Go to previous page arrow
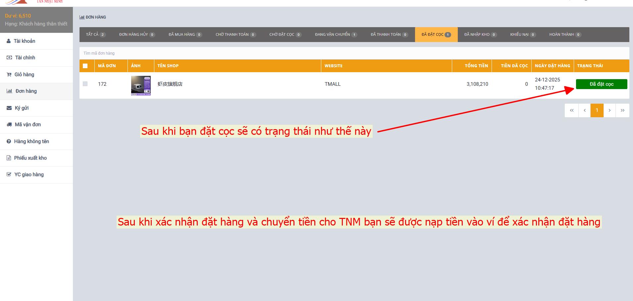633x301 pixels. coord(585,110)
